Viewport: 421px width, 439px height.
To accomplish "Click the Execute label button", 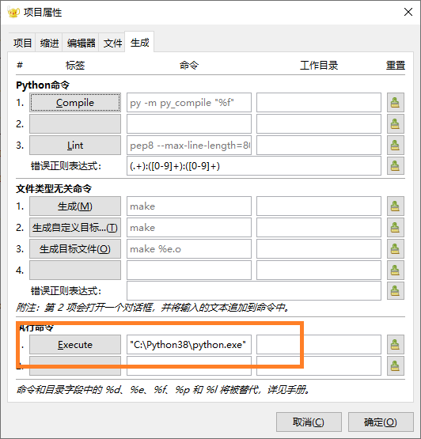I will pyautogui.click(x=75, y=344).
